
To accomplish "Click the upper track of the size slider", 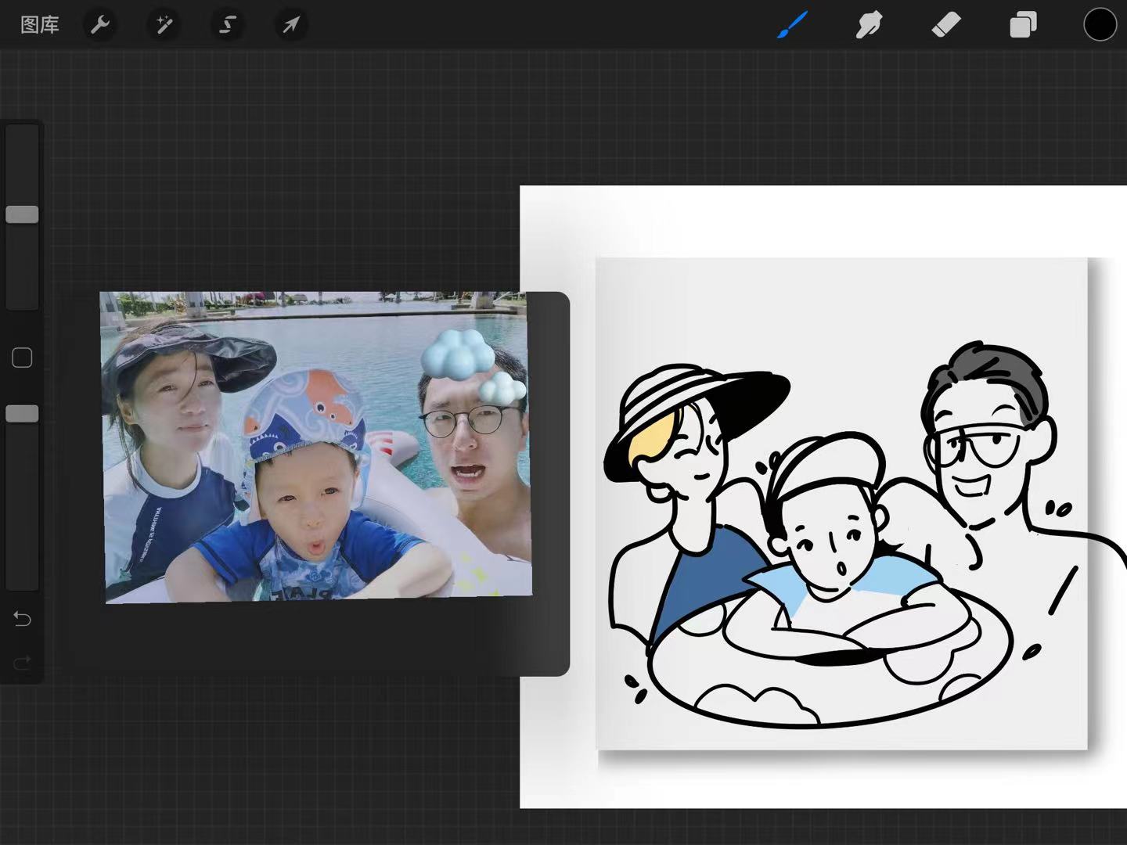I will (x=22, y=164).
